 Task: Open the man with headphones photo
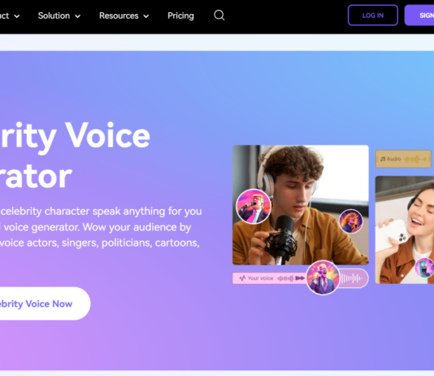(x=301, y=205)
